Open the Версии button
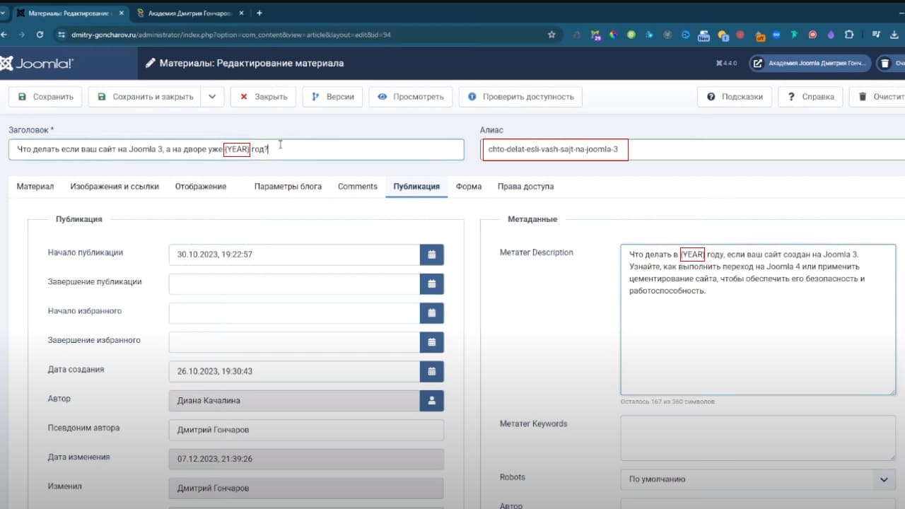The image size is (905, 509). (333, 97)
